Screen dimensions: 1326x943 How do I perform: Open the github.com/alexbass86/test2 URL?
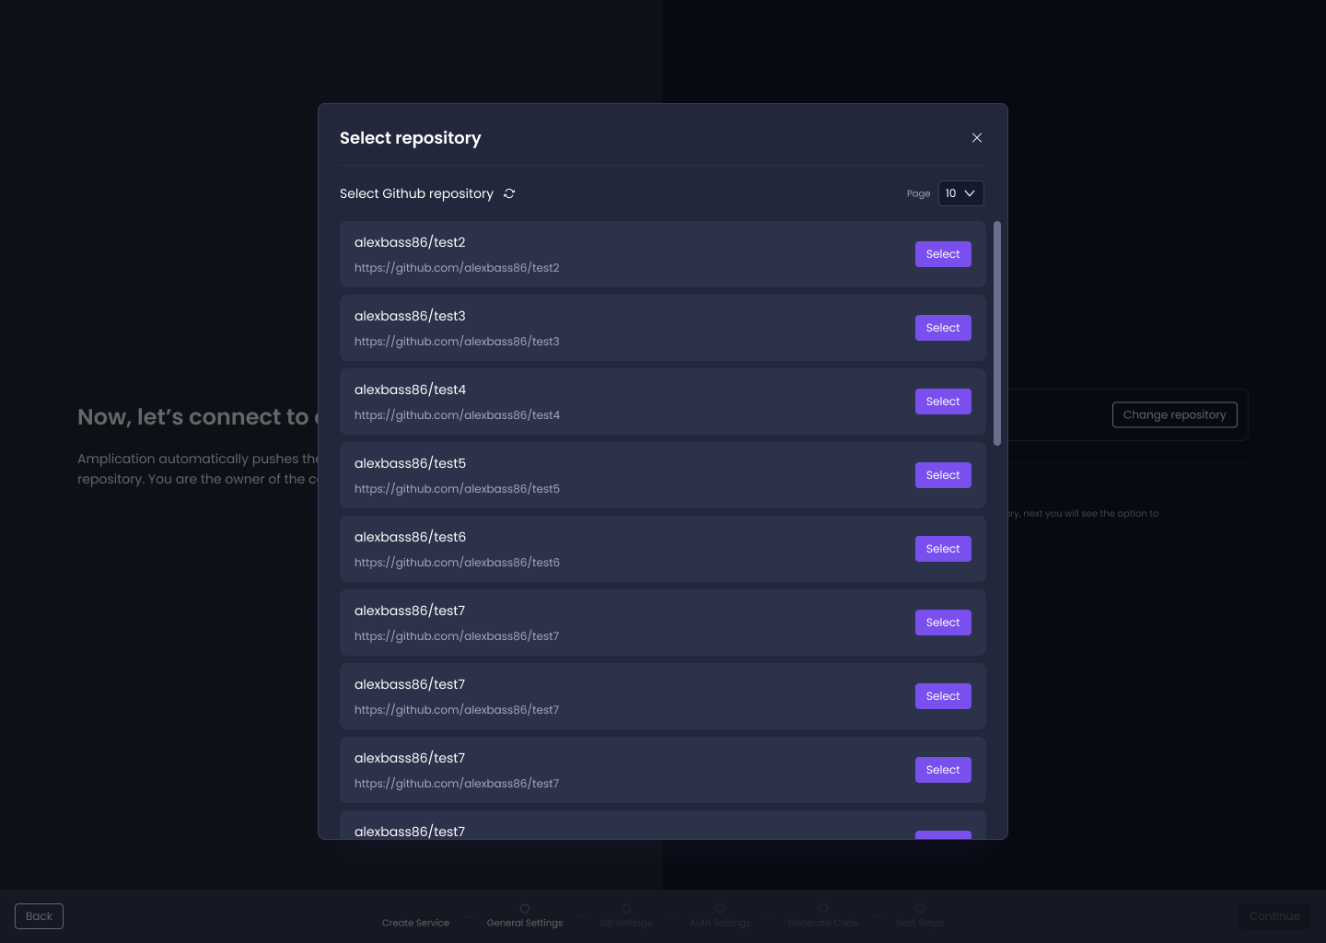click(x=457, y=268)
